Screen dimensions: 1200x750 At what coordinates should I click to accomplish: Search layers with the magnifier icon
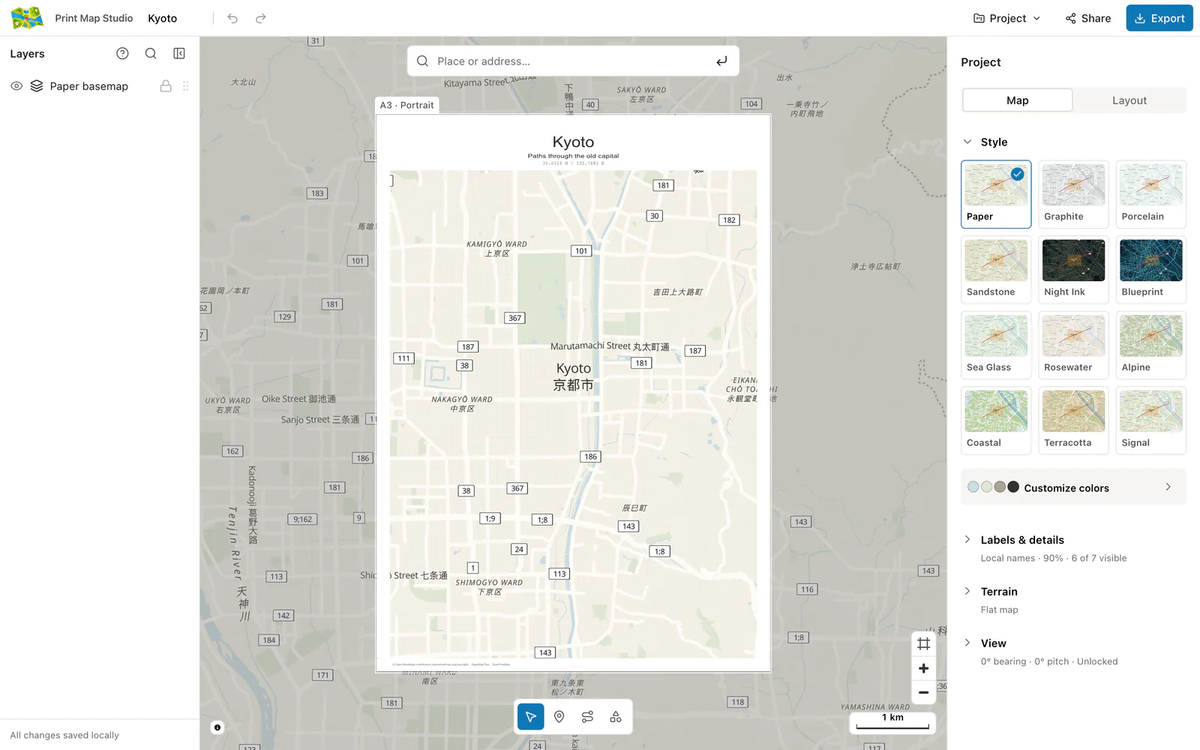coord(151,53)
